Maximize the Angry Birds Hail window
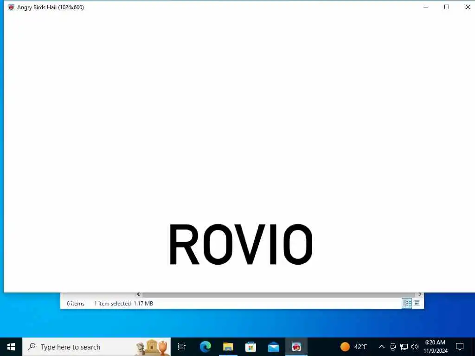This screenshot has width=475, height=356. tap(447, 7)
